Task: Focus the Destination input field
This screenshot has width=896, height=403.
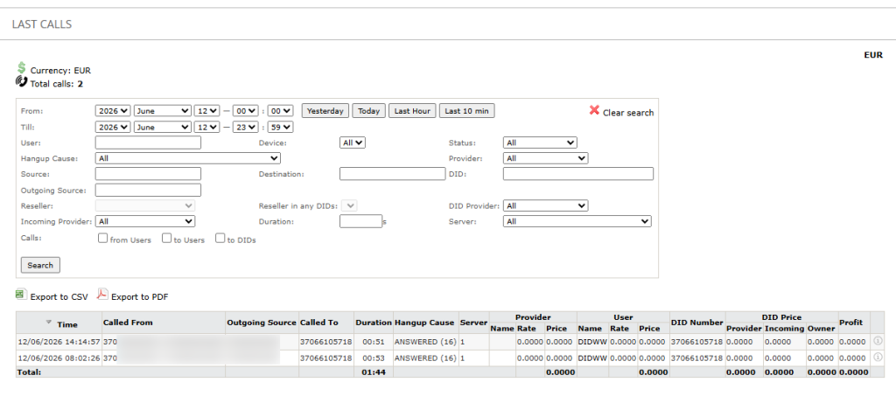Action: (392, 174)
